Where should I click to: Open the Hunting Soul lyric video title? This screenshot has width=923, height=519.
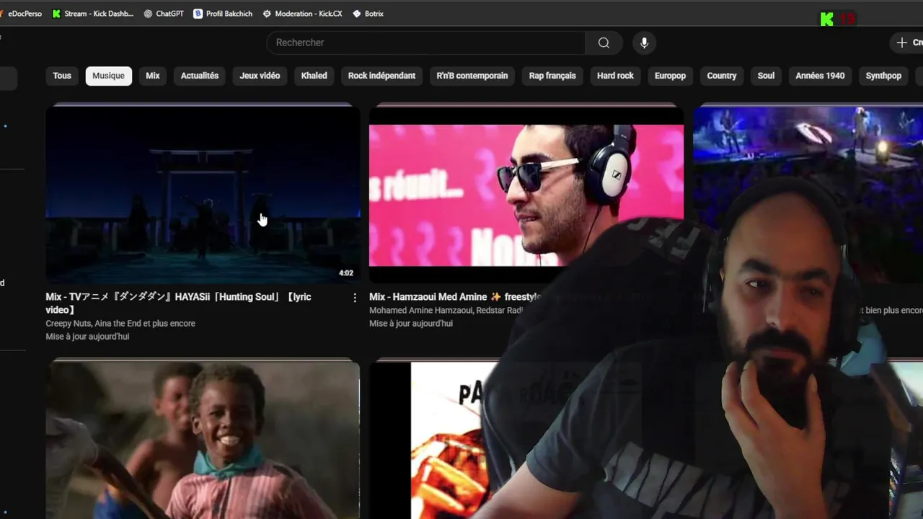(x=178, y=303)
